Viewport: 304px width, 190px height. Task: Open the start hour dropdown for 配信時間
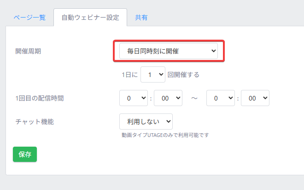(x=133, y=98)
